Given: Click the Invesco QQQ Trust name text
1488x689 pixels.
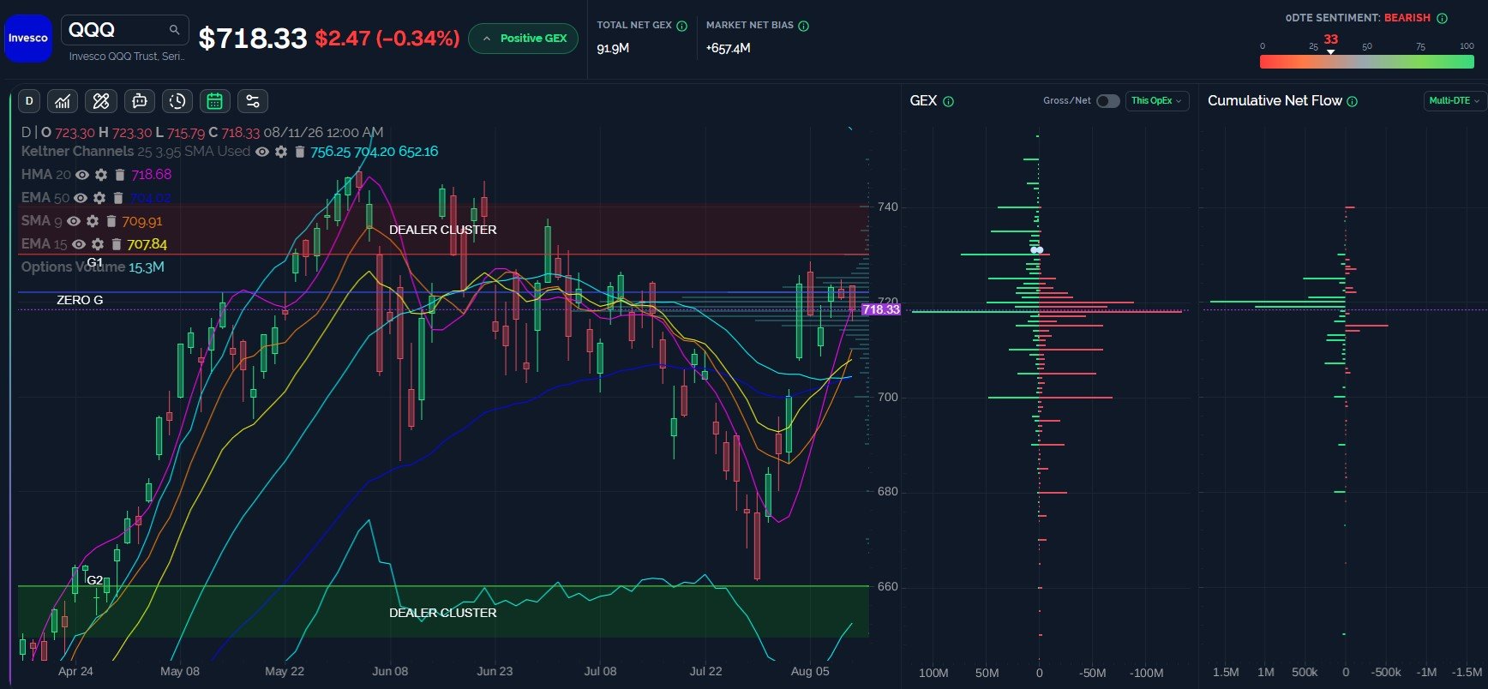Looking at the screenshot, I should tap(127, 57).
